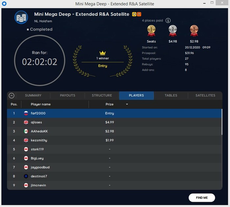Select player farf2000 row
Screen dimensions: 230x207
click(114, 113)
